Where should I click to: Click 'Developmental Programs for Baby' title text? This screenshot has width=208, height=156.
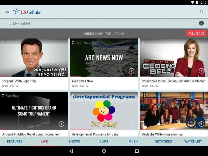pyautogui.click(x=95, y=134)
